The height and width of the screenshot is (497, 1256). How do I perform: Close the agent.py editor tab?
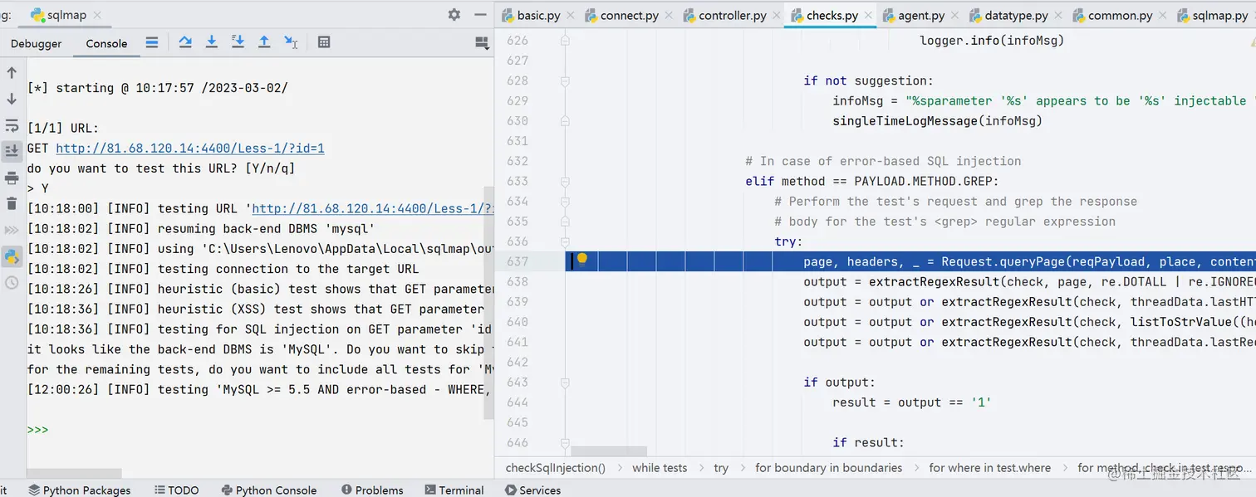tap(954, 16)
